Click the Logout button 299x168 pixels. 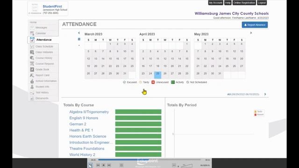click(x=262, y=3)
